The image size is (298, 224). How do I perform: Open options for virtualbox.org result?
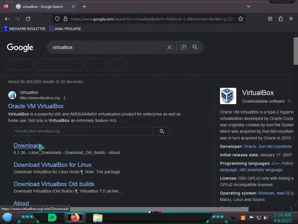65,98
